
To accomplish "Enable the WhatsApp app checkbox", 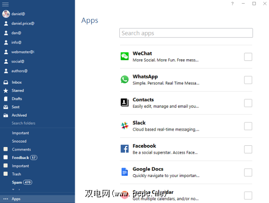I will pyautogui.click(x=248, y=80).
